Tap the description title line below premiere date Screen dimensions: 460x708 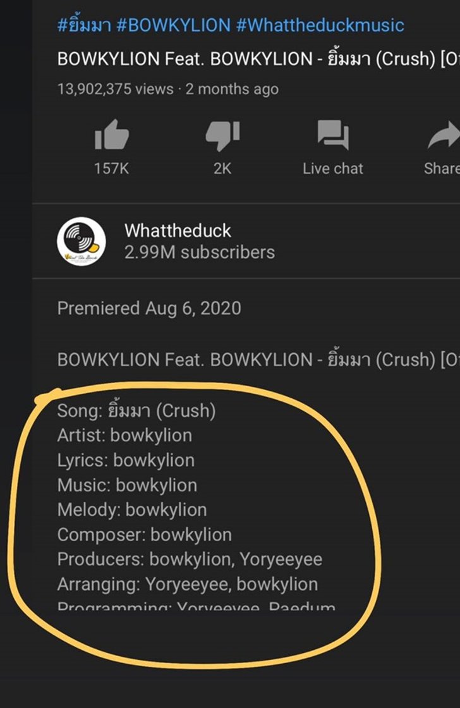pyautogui.click(x=258, y=360)
